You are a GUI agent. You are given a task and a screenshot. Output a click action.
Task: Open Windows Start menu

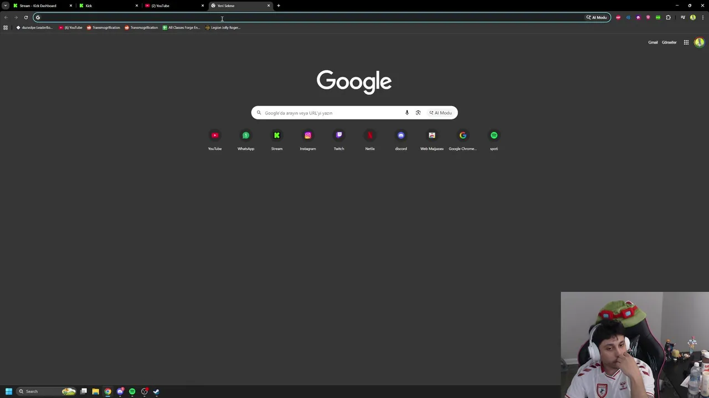[8, 391]
